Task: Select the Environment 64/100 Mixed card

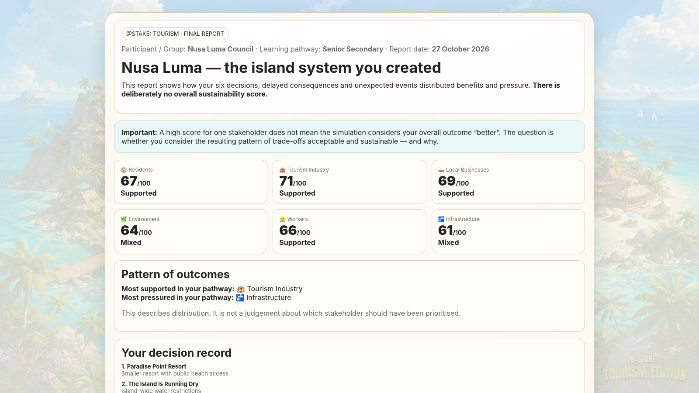Action: (x=190, y=231)
